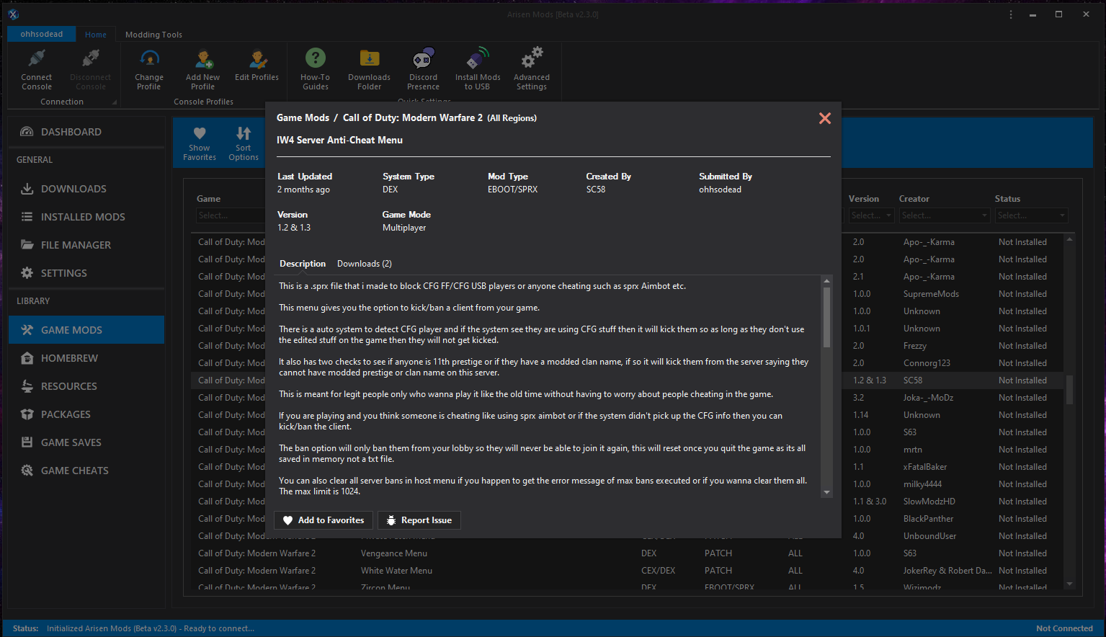Open the ohhsodead profile tab
1106x637 pixels.
42,34
